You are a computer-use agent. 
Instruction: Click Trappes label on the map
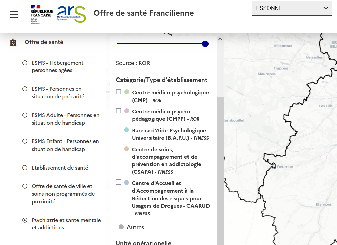281,68
